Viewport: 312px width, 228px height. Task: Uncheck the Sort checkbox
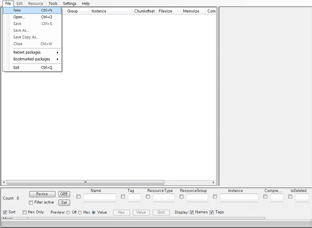click(x=5, y=212)
